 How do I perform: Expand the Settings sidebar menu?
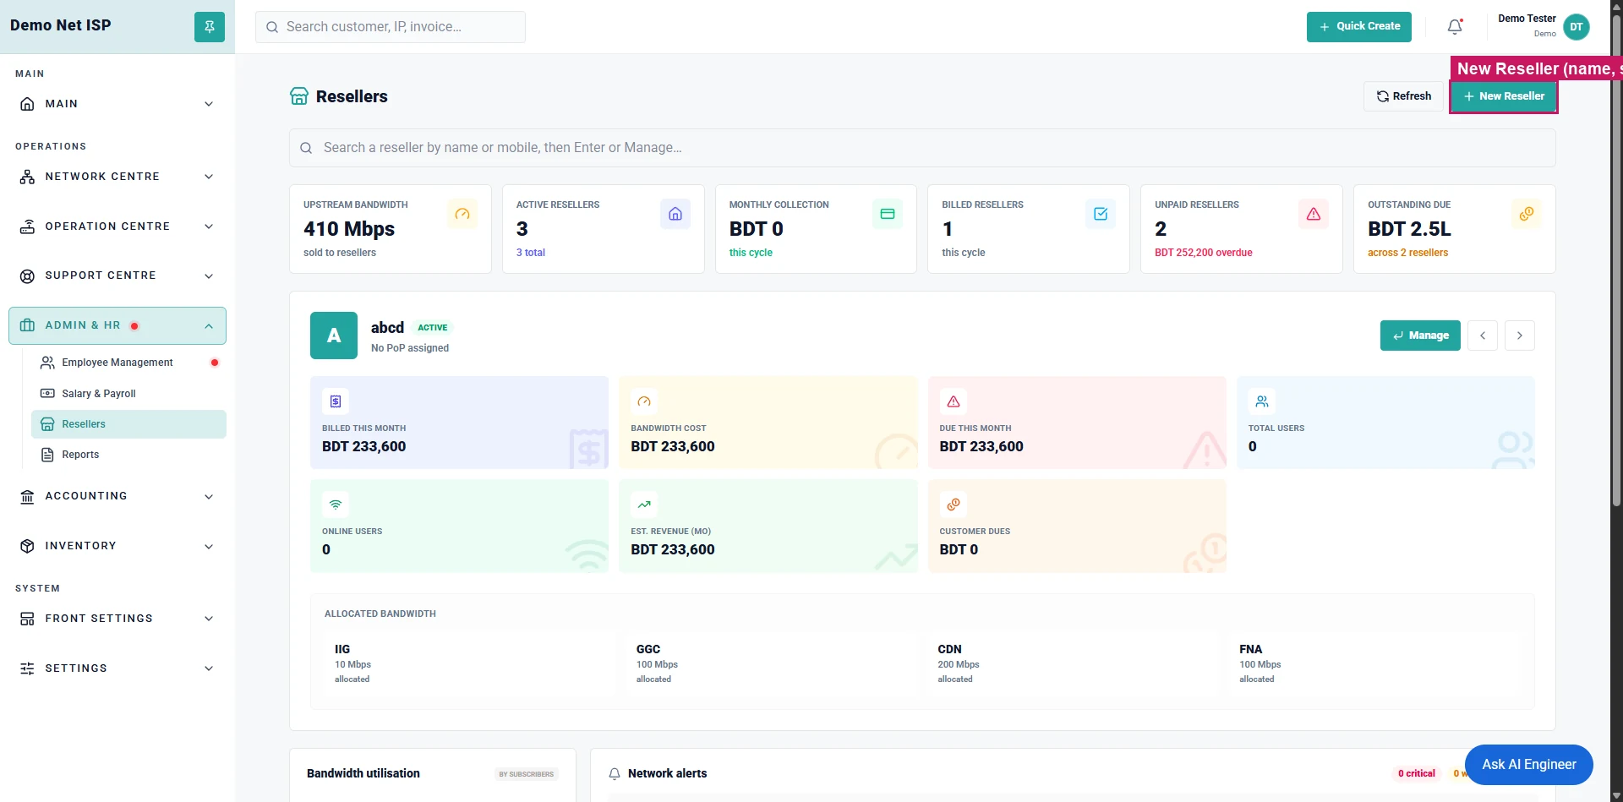[117, 668]
